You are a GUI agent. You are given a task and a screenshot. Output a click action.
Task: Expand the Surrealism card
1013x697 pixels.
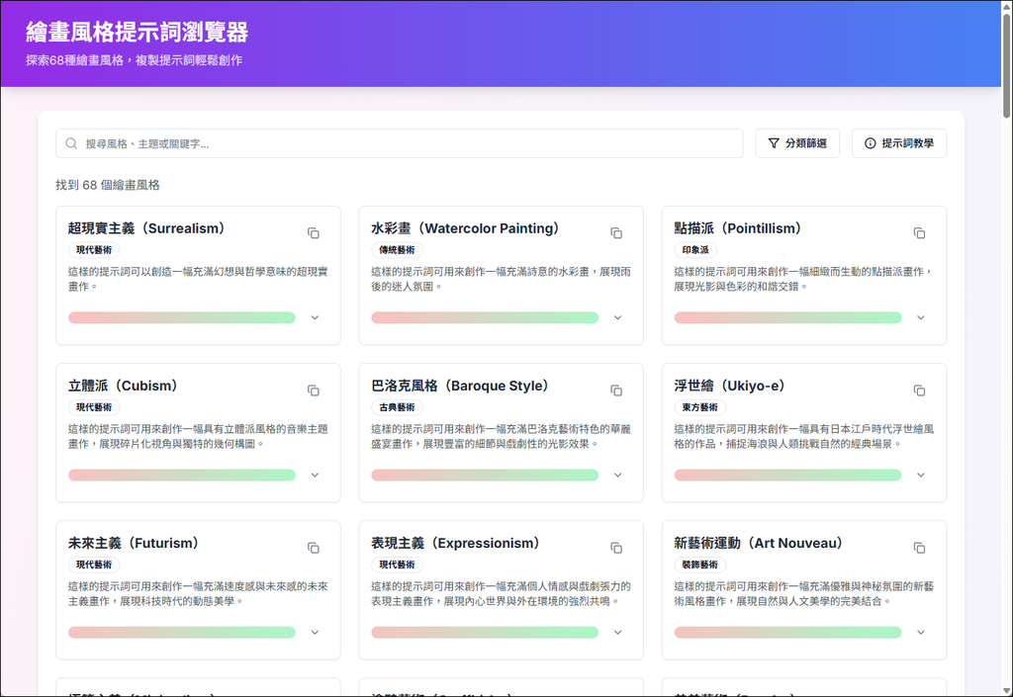(315, 317)
